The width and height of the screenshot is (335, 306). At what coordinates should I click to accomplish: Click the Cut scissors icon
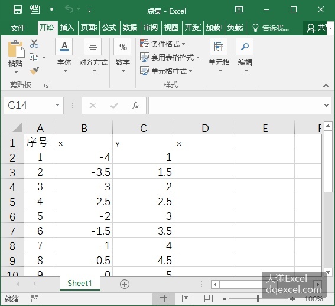click(x=34, y=44)
